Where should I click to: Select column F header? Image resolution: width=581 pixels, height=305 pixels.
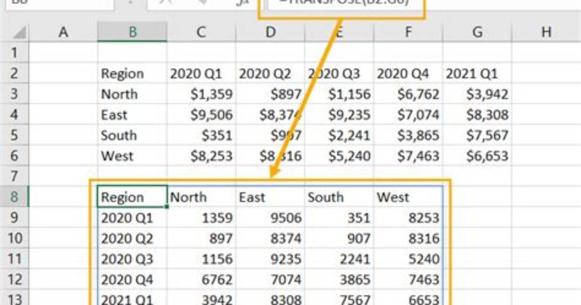pos(408,32)
